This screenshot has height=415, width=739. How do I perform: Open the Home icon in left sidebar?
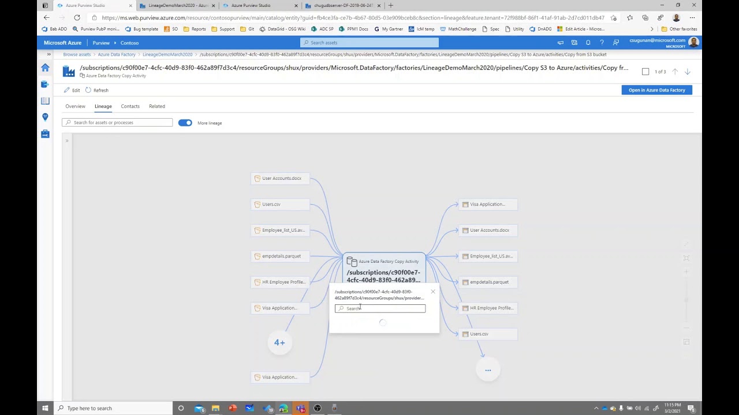tap(45, 68)
